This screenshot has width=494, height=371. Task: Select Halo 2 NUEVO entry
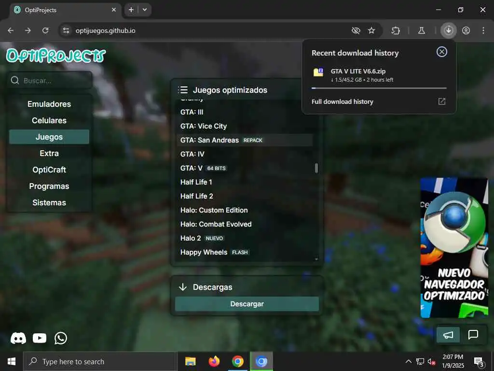(245, 238)
